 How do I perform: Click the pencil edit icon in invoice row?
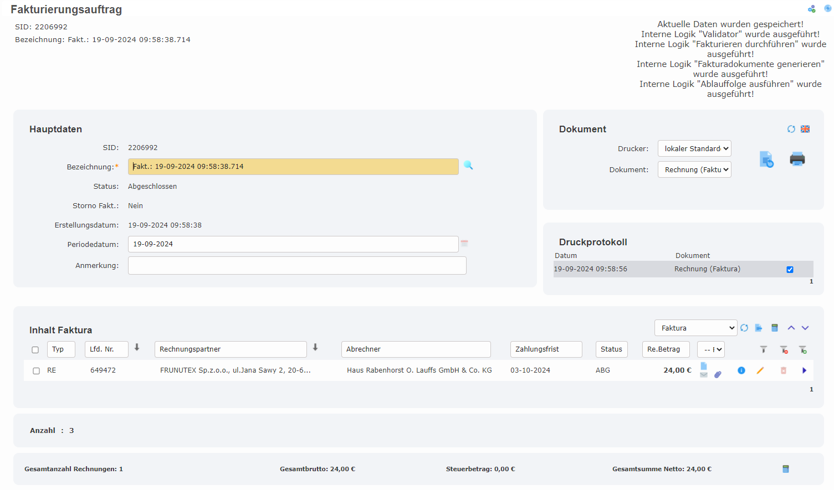click(760, 370)
